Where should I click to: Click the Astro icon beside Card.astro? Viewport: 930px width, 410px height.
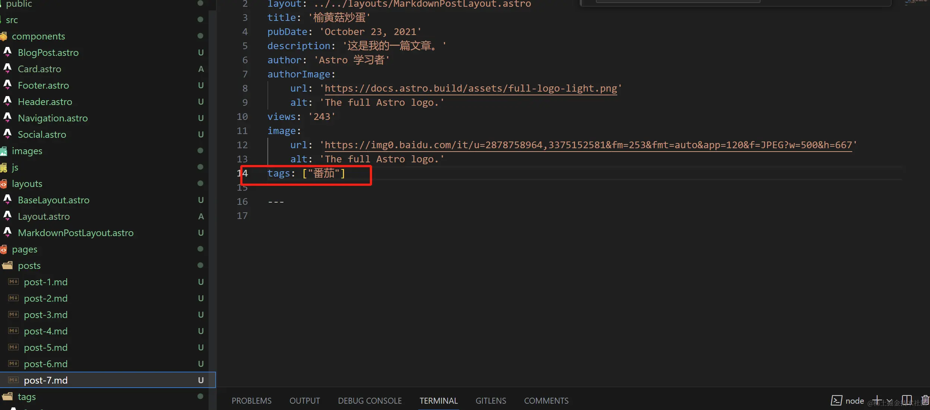pos(7,69)
